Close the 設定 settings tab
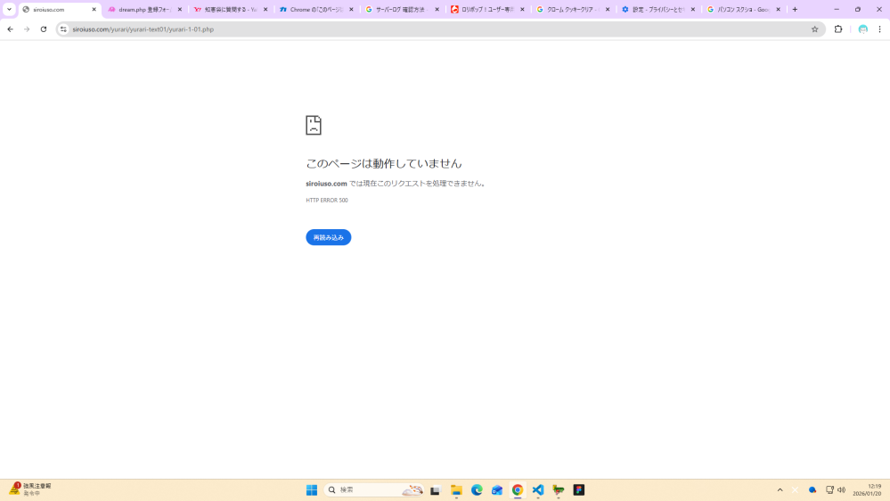Screen dimensions: 890x501 [693, 10]
